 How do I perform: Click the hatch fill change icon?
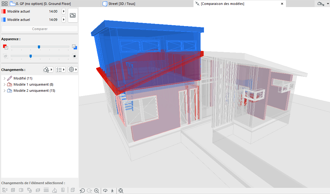(46, 190)
